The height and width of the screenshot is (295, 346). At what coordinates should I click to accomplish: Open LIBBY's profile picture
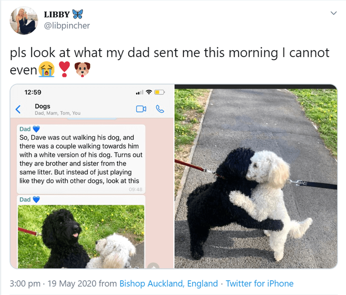[24, 20]
